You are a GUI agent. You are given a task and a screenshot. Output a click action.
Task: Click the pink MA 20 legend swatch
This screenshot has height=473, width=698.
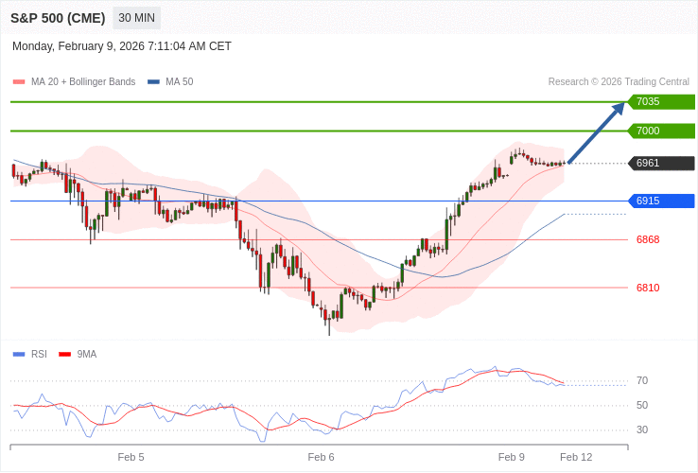tap(19, 82)
